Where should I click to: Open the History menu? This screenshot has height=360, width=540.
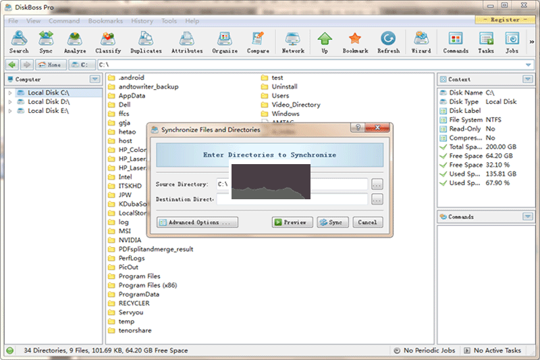coord(142,21)
